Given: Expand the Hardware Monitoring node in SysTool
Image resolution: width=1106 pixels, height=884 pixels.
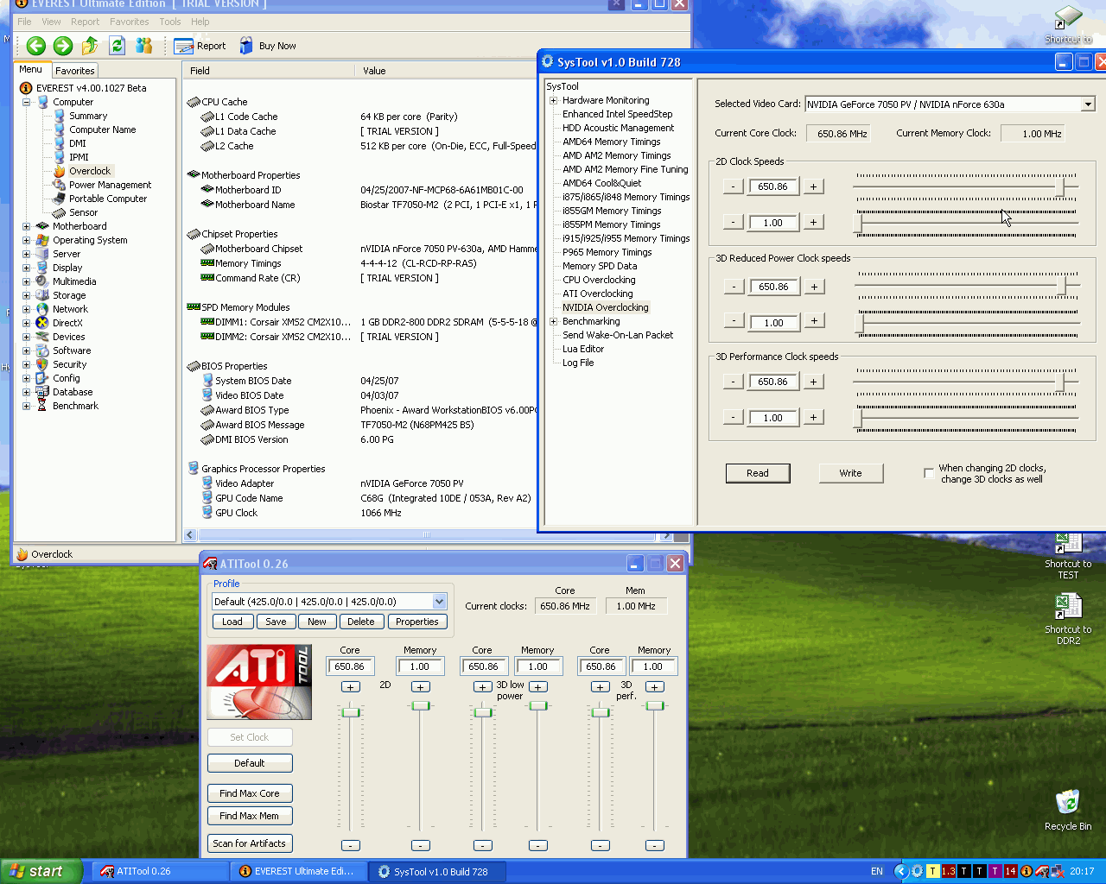Looking at the screenshot, I should coord(553,100).
